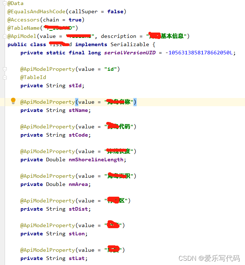This screenshot has height=265, width=245.
Task: Click the stName field name
Action: pos(78,110)
